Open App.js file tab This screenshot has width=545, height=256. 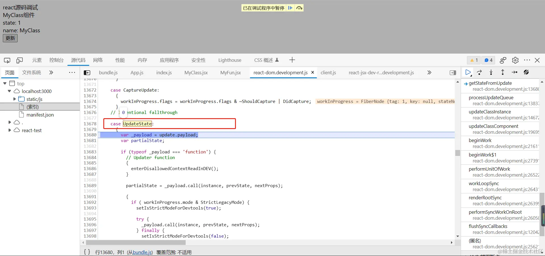point(137,73)
